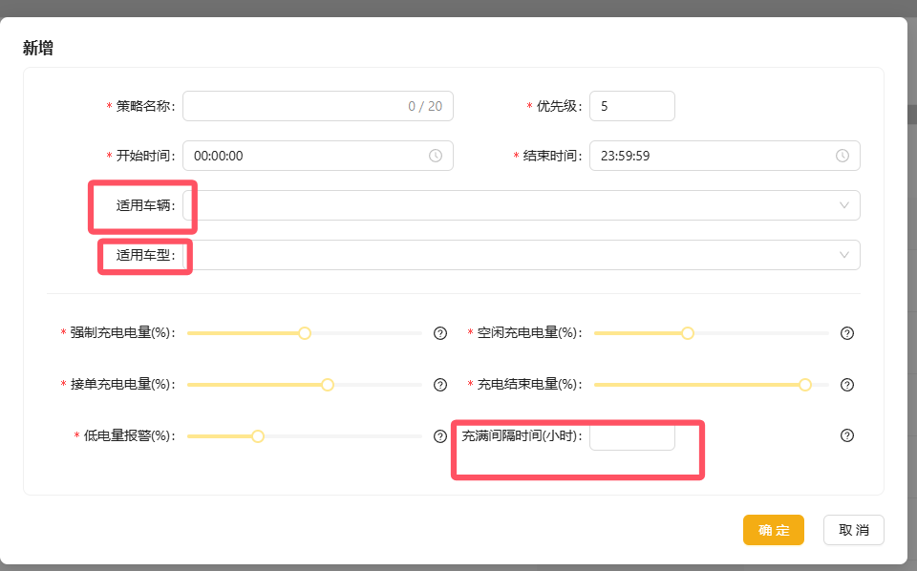
Task: Click the 充满间隔时间(小时) label
Action: click(522, 435)
